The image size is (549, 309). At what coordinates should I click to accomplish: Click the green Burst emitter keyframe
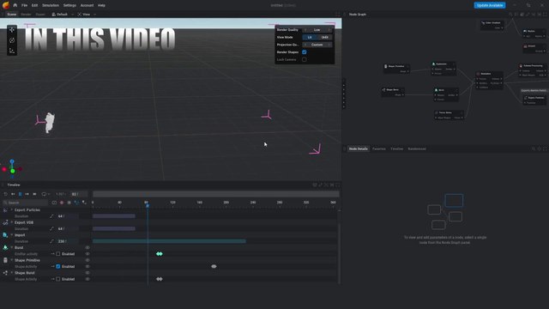(x=160, y=254)
